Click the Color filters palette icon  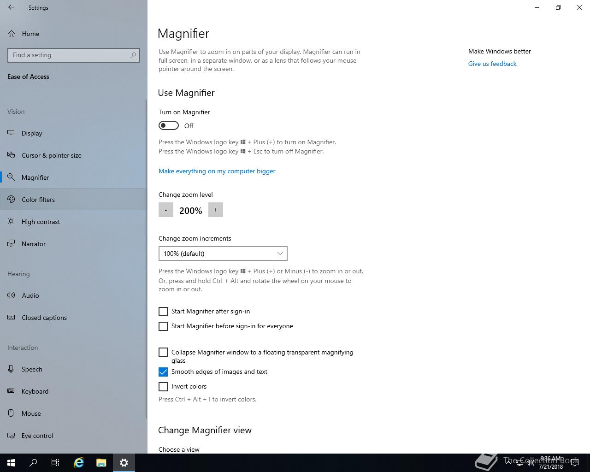[11, 200]
